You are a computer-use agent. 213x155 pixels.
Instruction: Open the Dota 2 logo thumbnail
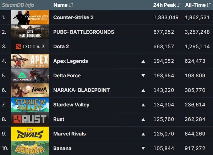(x=30, y=46)
